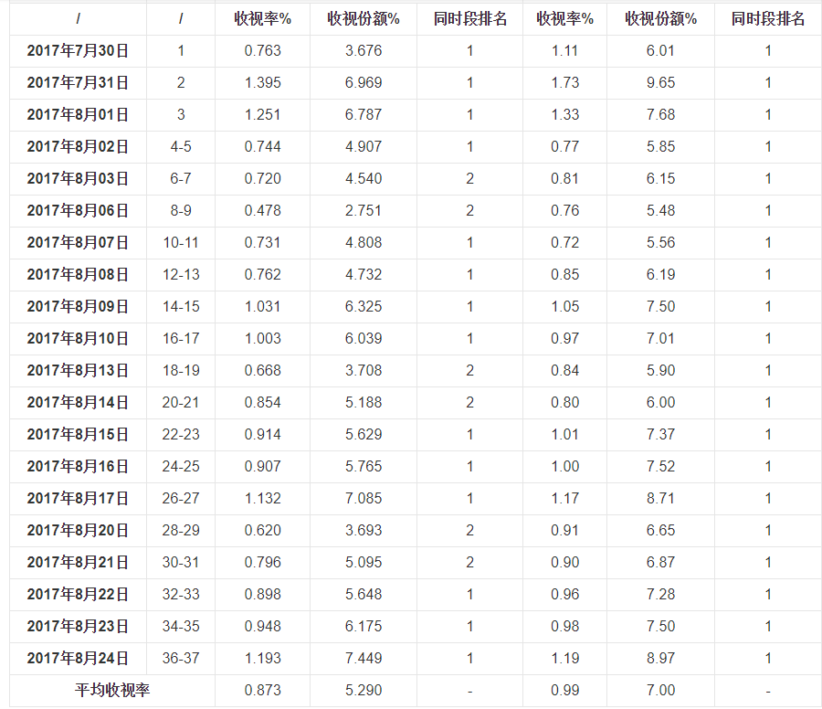Click the date 2017年8月08日
Image resolution: width=822 pixels, height=709 pixels.
78,275
